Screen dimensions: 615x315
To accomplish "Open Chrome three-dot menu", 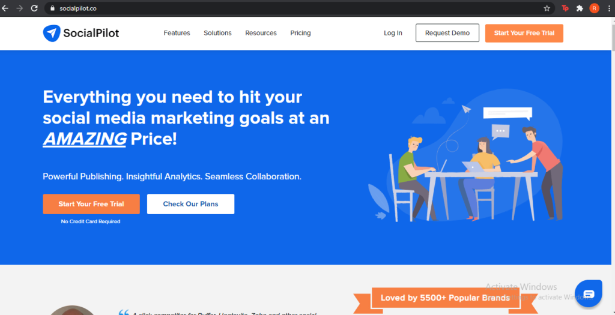I will (x=609, y=8).
